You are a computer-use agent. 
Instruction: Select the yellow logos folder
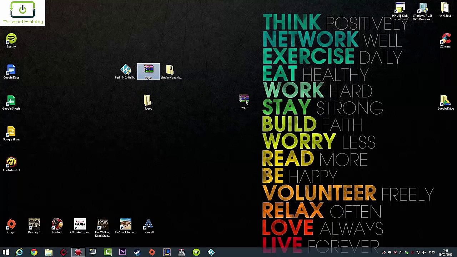coord(148,103)
